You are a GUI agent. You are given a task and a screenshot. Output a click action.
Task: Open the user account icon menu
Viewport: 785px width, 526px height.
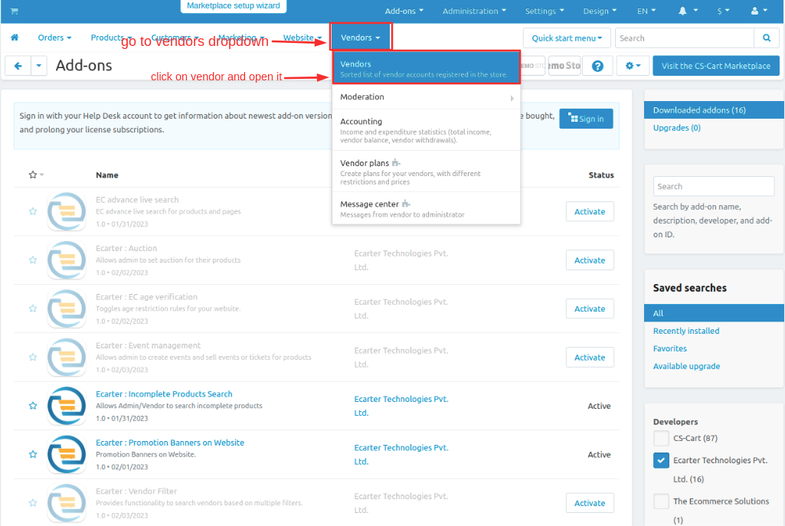759,11
